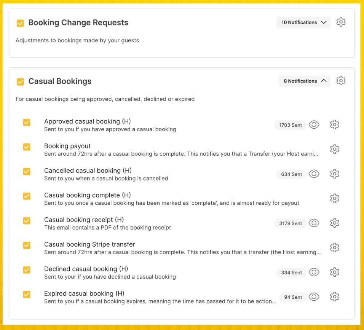This screenshot has width=364, height=330.
Task: Preview Casual booking receipt email via eye icon
Action: tap(314, 223)
